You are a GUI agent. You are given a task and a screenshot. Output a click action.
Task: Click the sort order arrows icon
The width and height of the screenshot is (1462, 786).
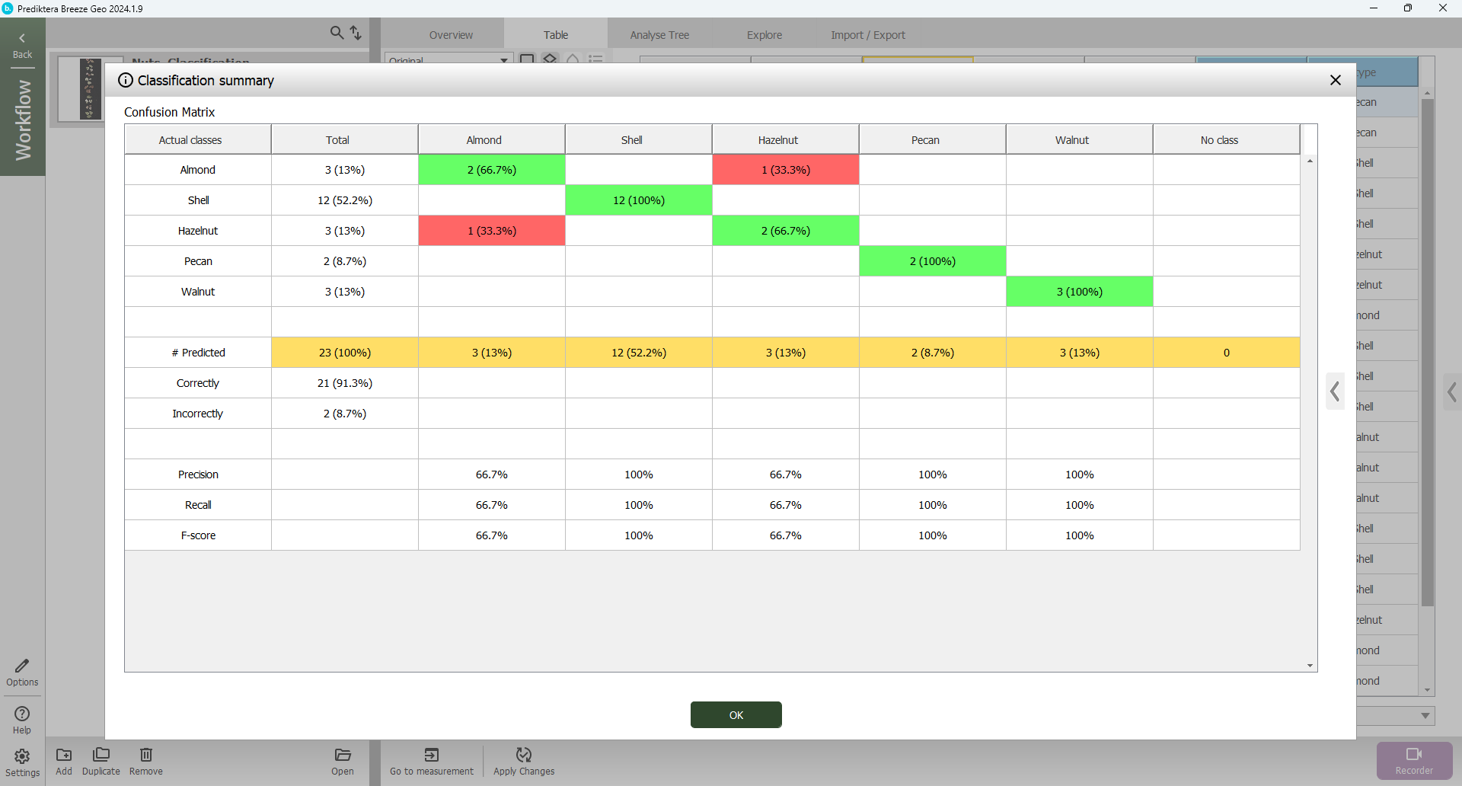click(356, 33)
